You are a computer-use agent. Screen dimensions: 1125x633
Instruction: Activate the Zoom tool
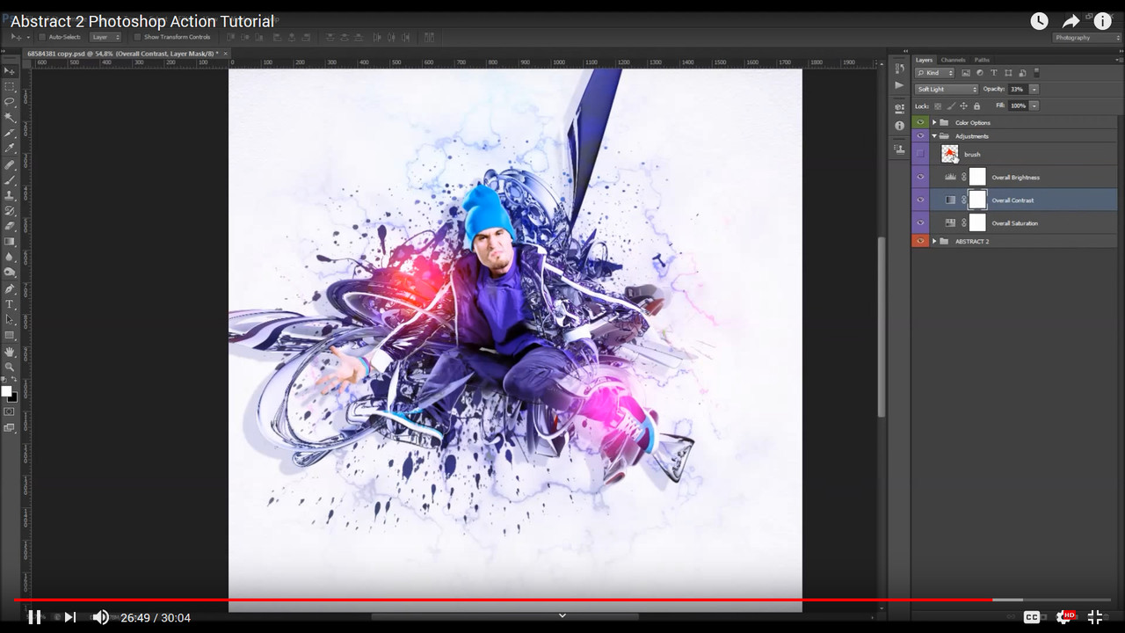[10, 367]
